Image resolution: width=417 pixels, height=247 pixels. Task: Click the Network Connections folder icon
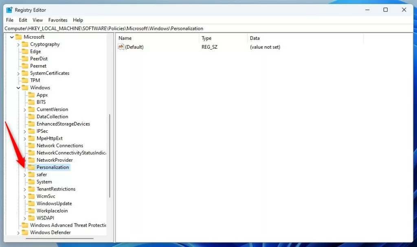(31, 145)
